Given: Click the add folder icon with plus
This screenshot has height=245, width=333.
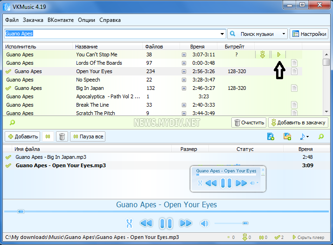Looking at the screenshot, I should click(287, 136).
